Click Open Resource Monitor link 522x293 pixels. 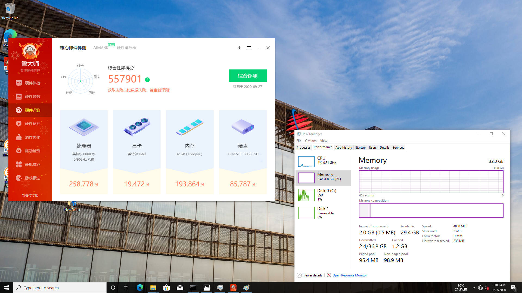[x=350, y=275]
